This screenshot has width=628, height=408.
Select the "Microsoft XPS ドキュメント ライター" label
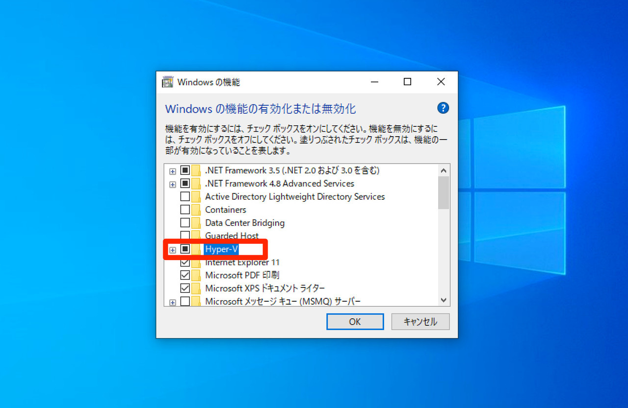(x=265, y=288)
